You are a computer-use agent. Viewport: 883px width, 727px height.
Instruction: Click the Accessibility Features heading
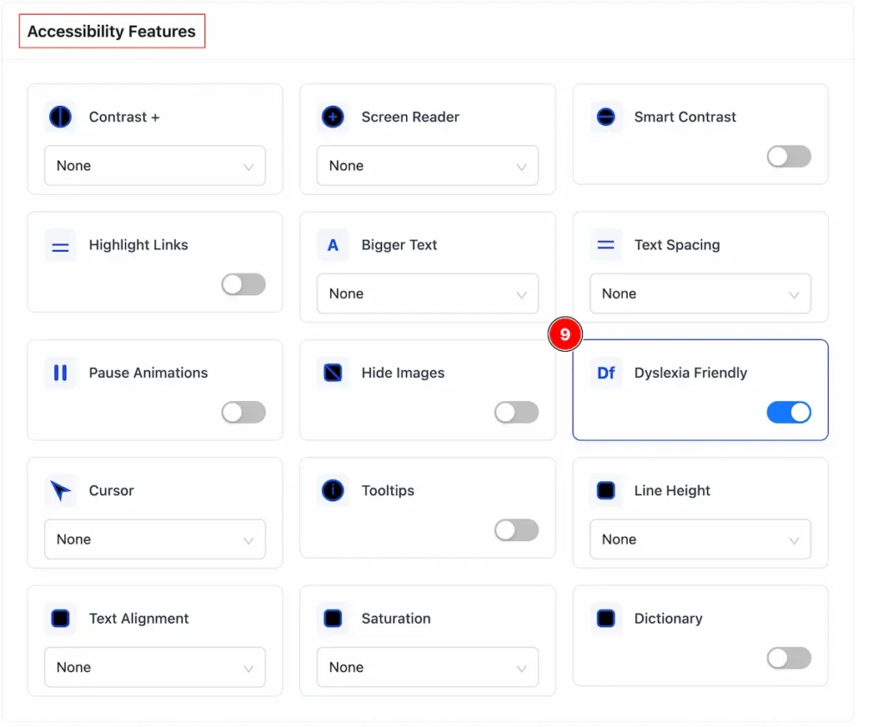111,31
